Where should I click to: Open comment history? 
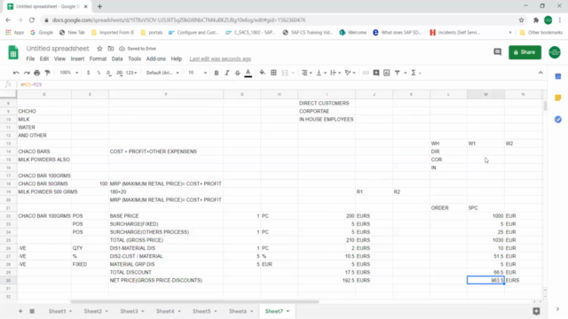(497, 52)
